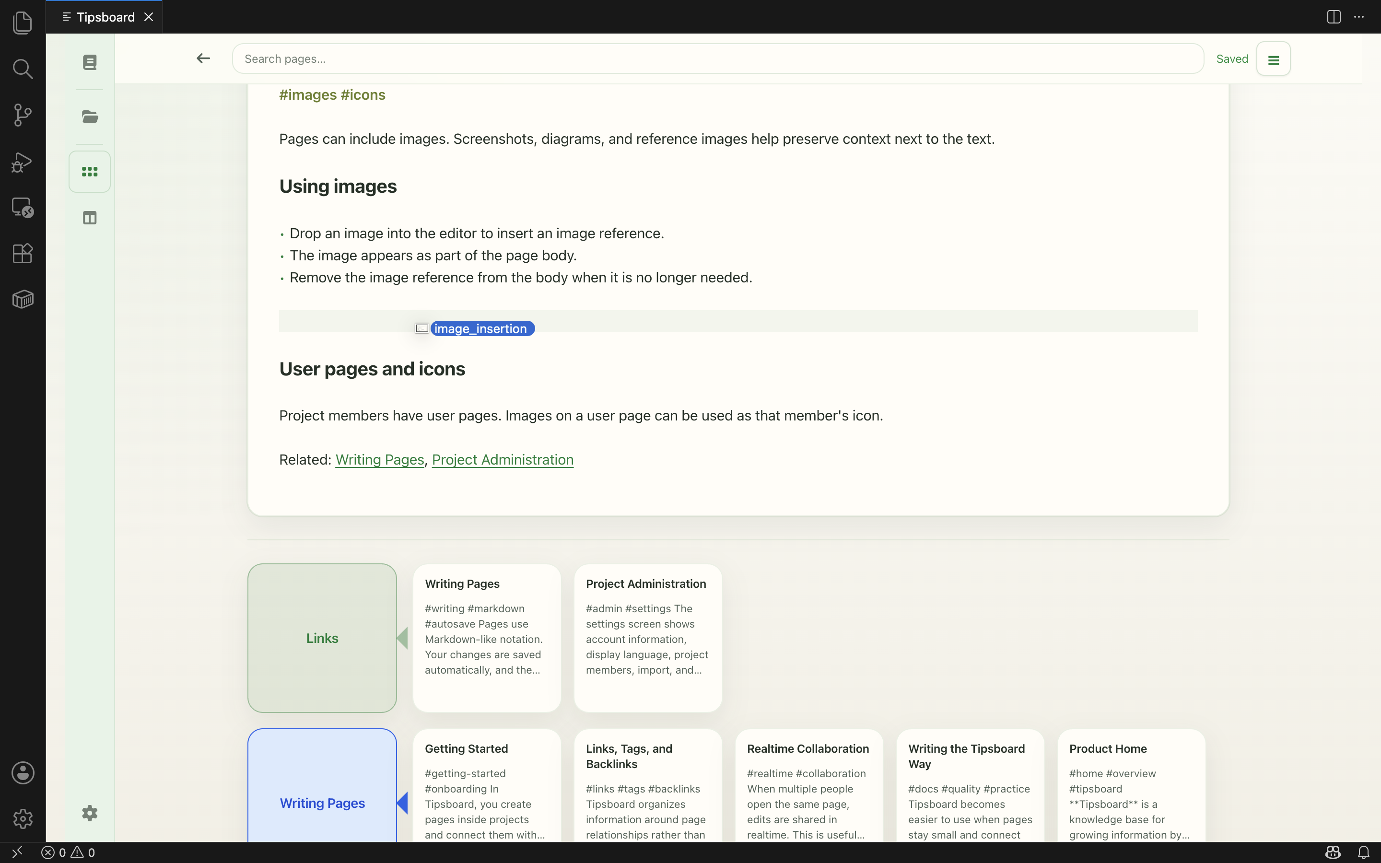Click the bullet starting 'Remove the image reference'
Viewport: 1381px width, 863px height.
[x=521, y=278]
